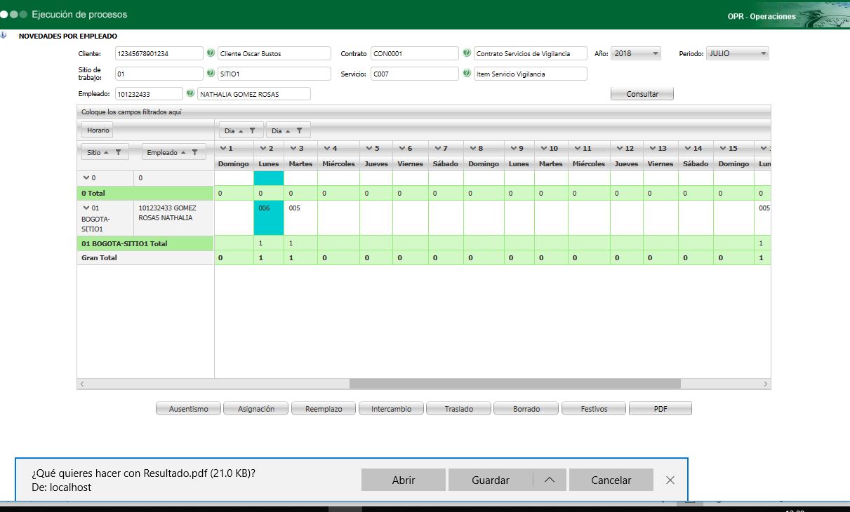Toggle sort arrow on the Empleado field
The image size is (850, 512).
pyautogui.click(x=183, y=152)
